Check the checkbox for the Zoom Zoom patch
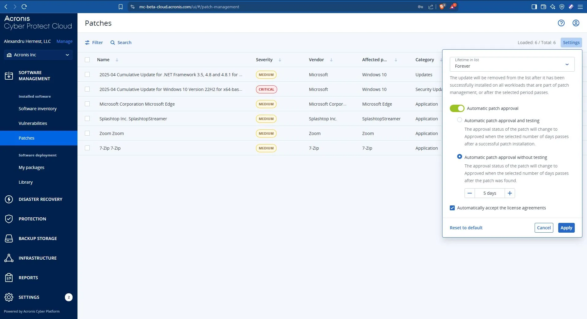The height and width of the screenshot is (319, 587). [87, 133]
